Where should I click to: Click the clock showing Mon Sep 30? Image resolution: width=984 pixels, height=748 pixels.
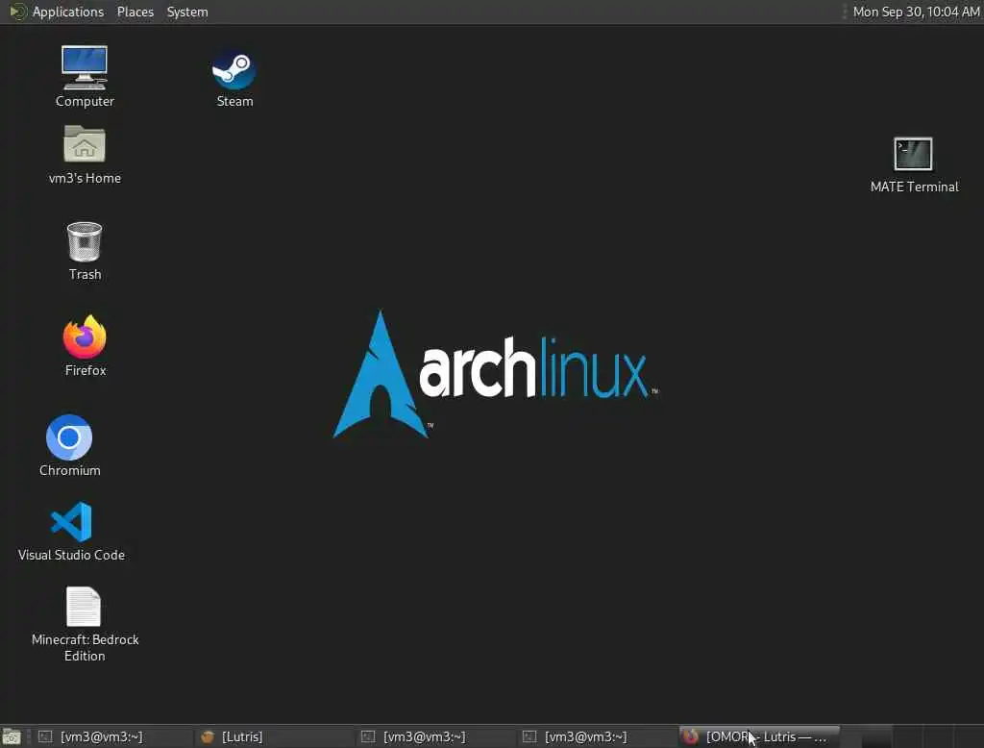[916, 12]
